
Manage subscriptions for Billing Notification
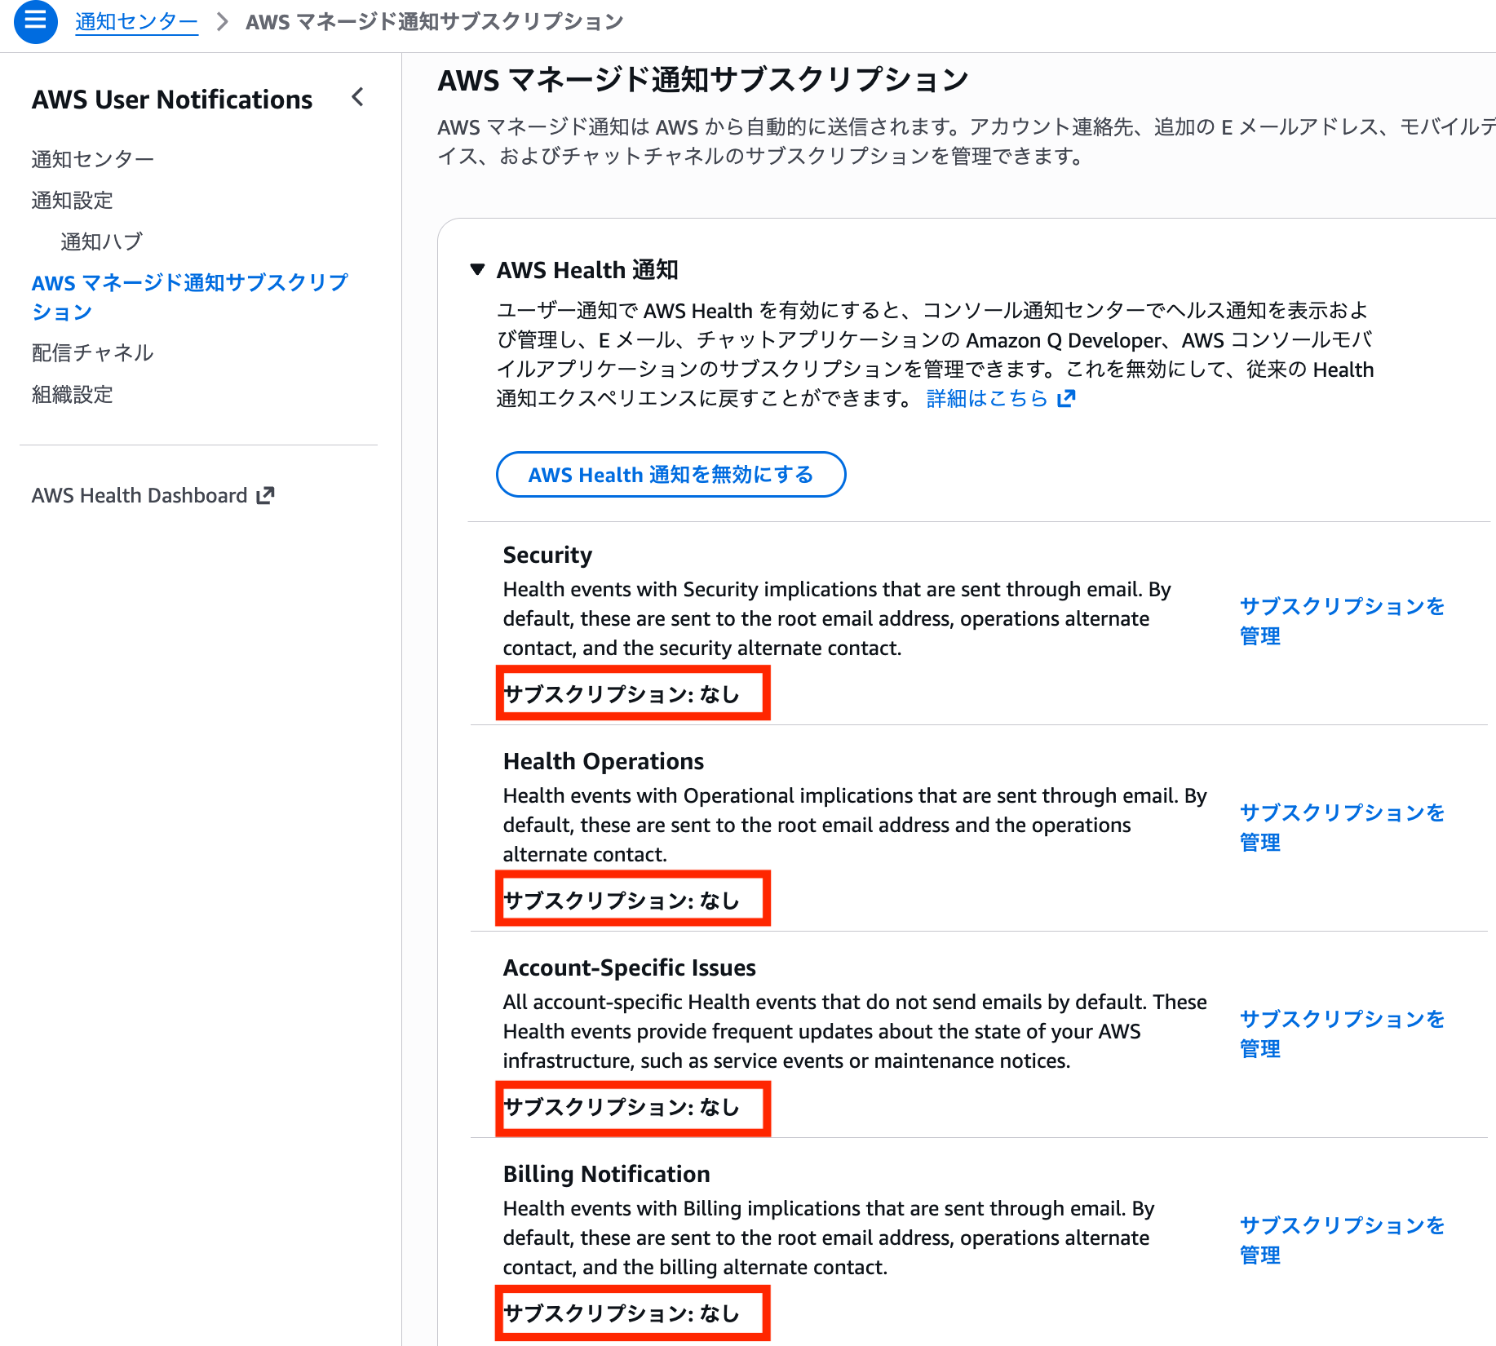coord(1340,1240)
